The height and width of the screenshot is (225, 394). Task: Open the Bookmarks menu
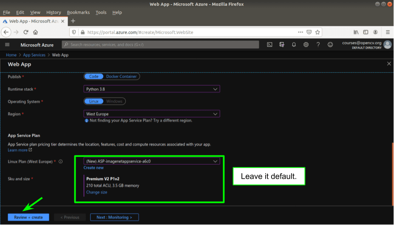point(78,12)
